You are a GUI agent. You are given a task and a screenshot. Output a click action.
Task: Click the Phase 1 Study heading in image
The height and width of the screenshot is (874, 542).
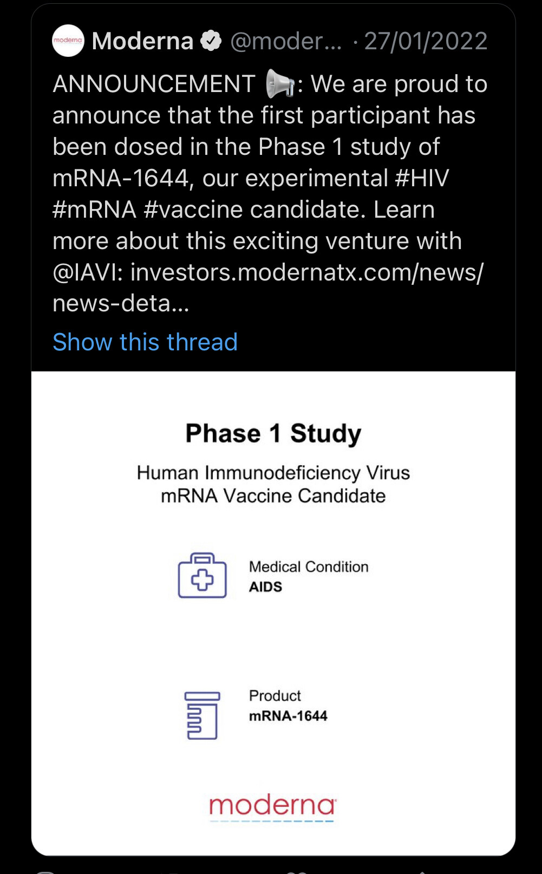coord(273,433)
